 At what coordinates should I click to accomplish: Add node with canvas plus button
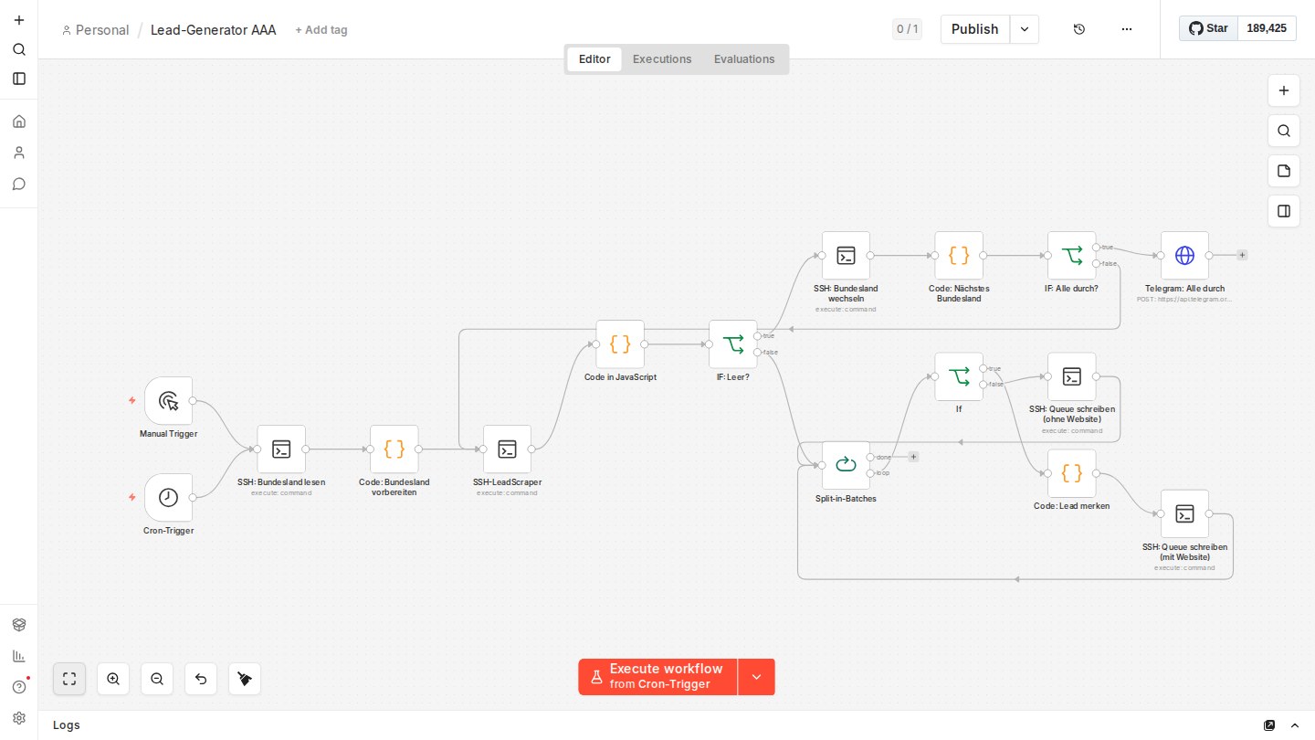click(1284, 90)
